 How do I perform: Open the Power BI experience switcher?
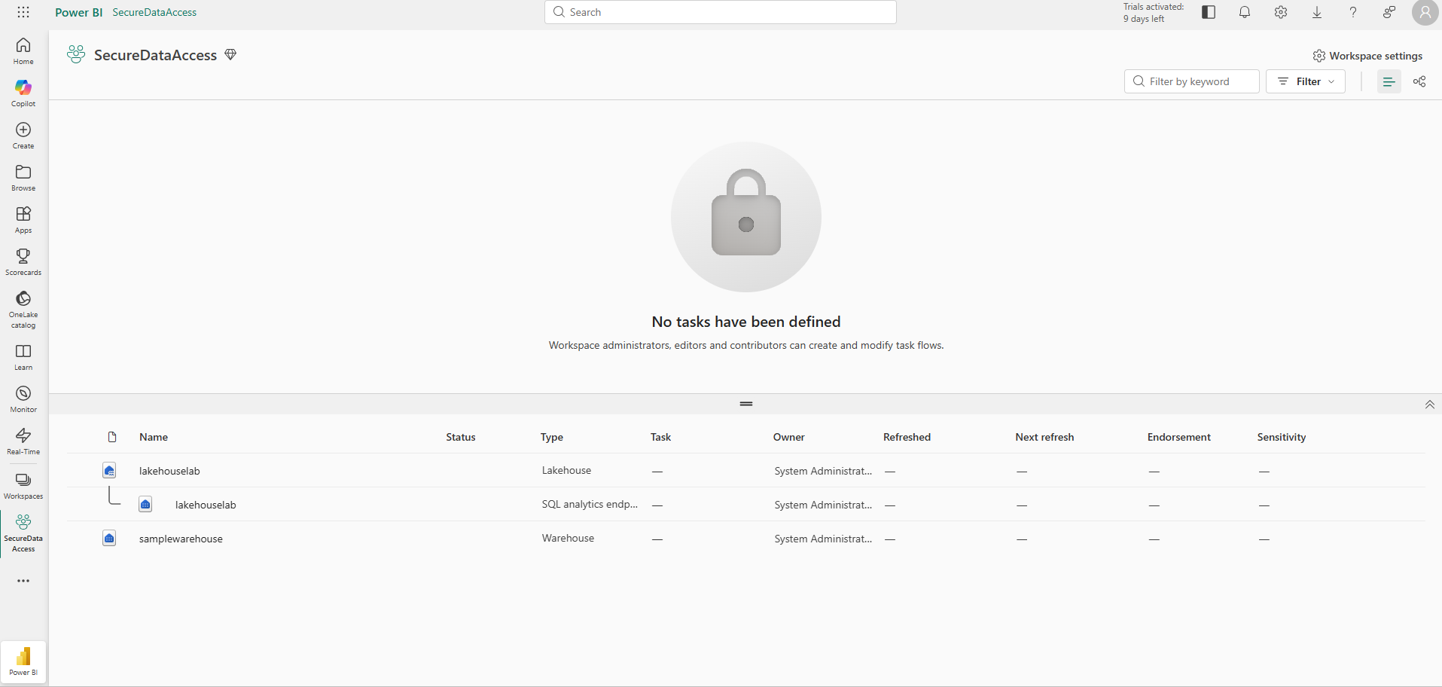tap(23, 662)
